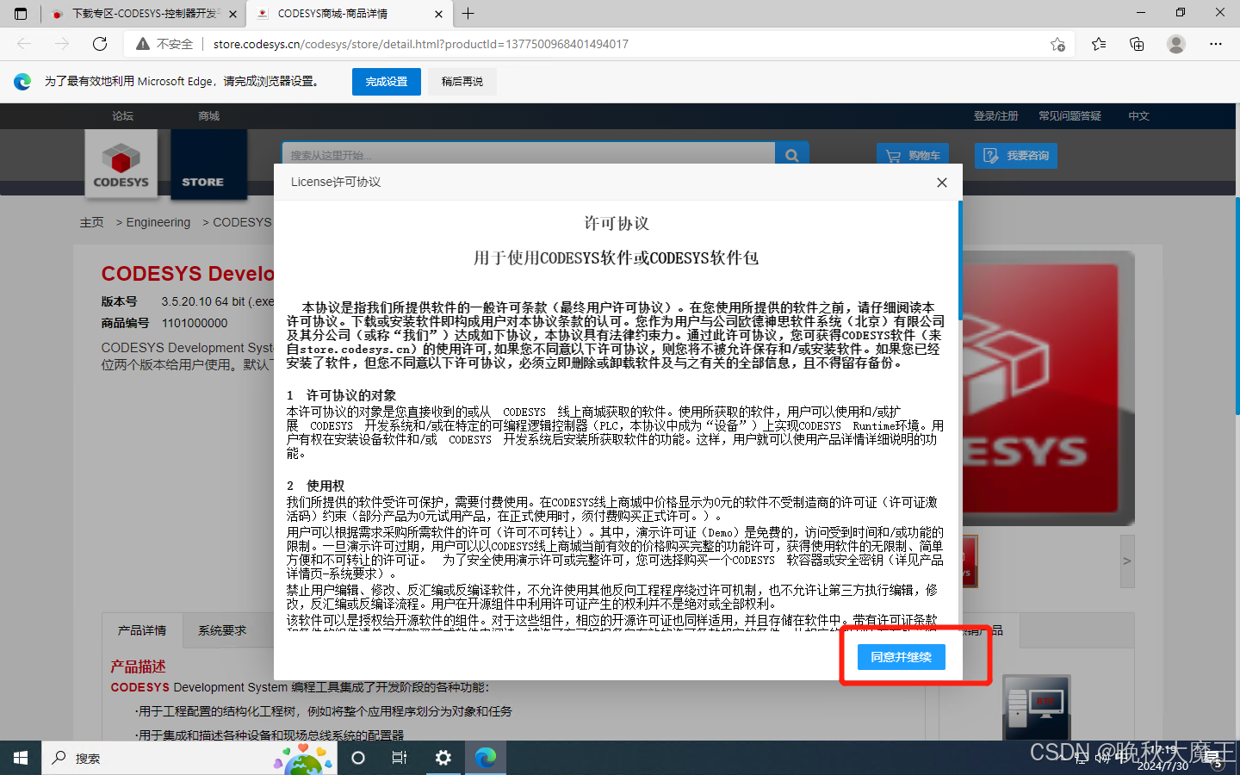Close the CODESYS商城-商品详情 tab
Image resolution: width=1240 pixels, height=775 pixels.
click(438, 14)
